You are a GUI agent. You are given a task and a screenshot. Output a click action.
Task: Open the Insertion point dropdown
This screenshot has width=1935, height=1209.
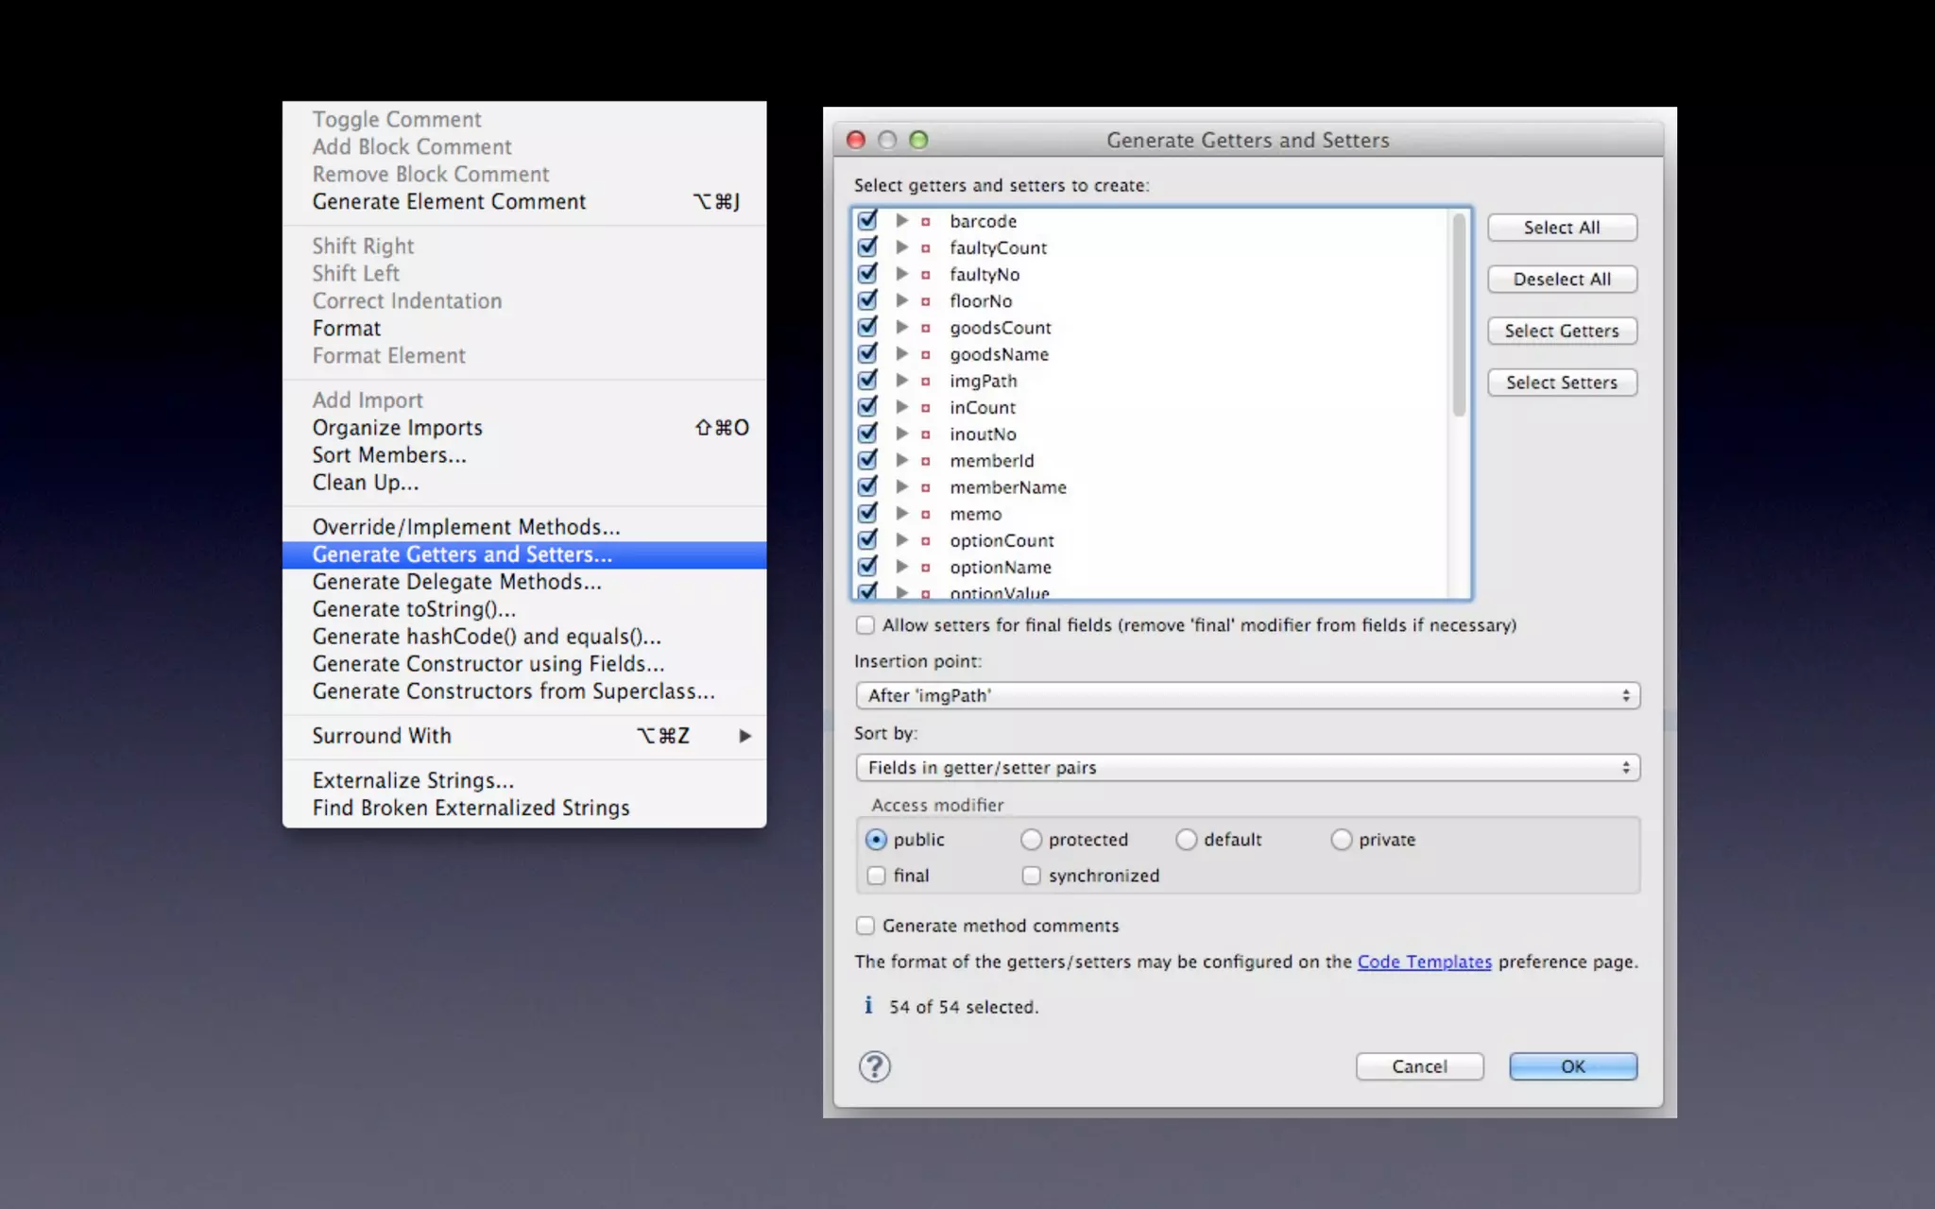pos(1247,696)
